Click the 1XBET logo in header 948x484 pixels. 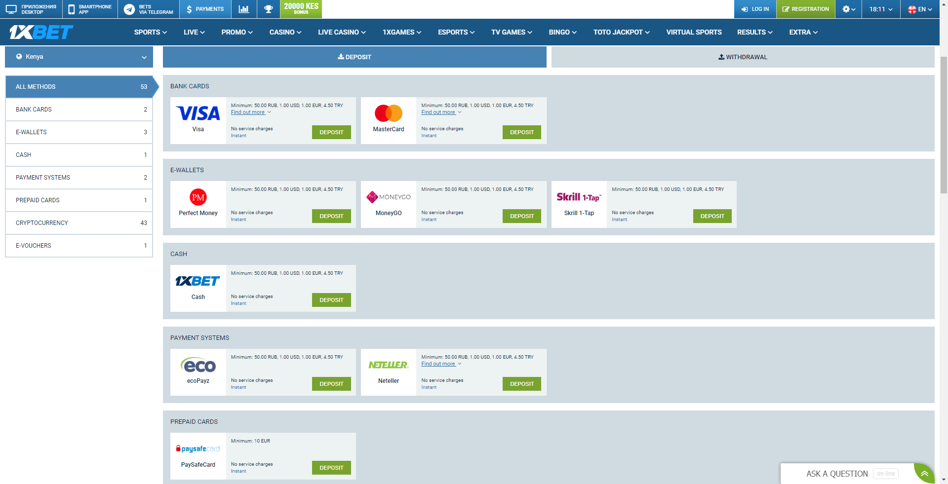(41, 33)
